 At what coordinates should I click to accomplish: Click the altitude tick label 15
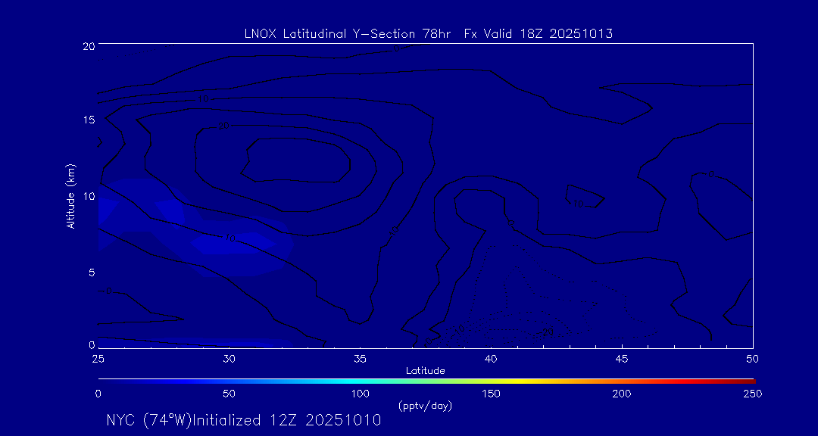(x=88, y=120)
